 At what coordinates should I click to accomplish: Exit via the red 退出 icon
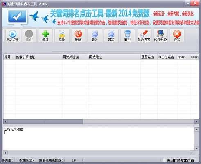(177, 35)
